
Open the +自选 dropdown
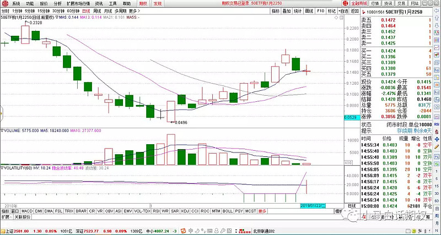(x=343, y=11)
